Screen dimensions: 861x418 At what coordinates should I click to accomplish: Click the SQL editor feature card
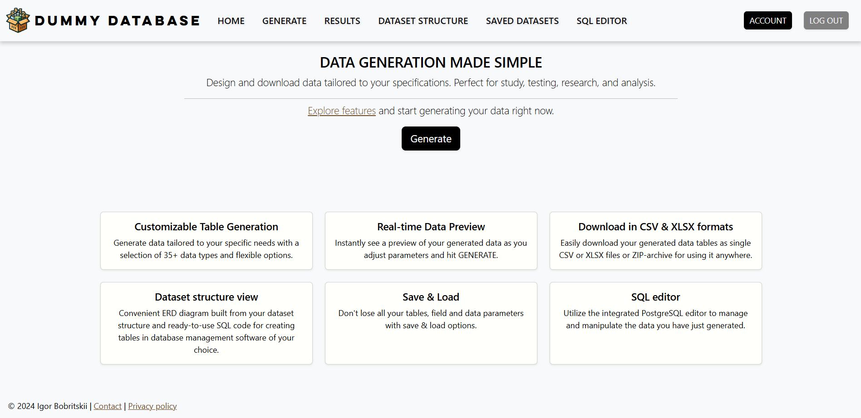pyautogui.click(x=655, y=323)
